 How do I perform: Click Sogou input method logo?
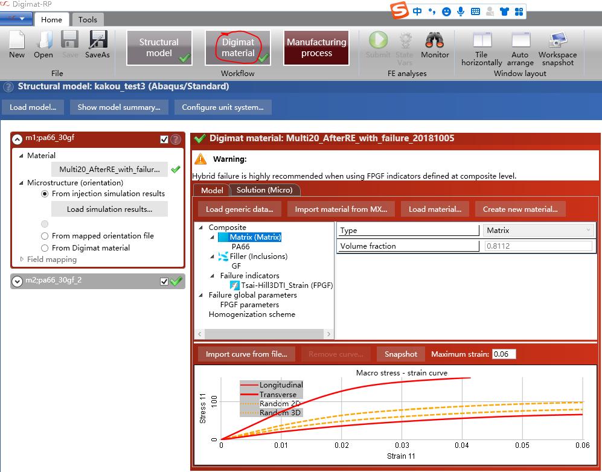pos(400,10)
